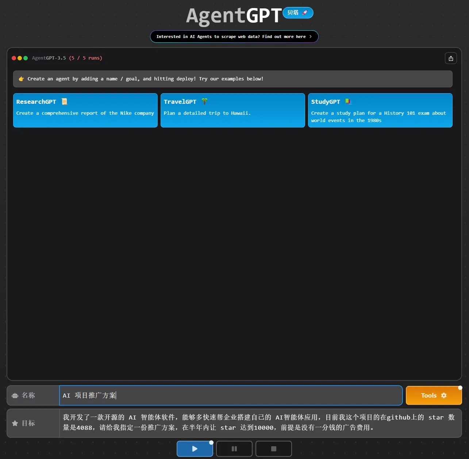Click 'Plan a detailed trip to Hawaii.' text
Viewport: 469px width, 459px height.
coord(207,113)
